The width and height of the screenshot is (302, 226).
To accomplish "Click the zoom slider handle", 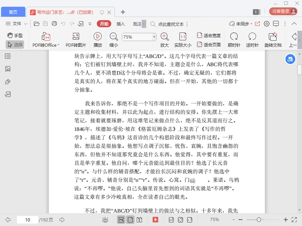I will point(259,220).
